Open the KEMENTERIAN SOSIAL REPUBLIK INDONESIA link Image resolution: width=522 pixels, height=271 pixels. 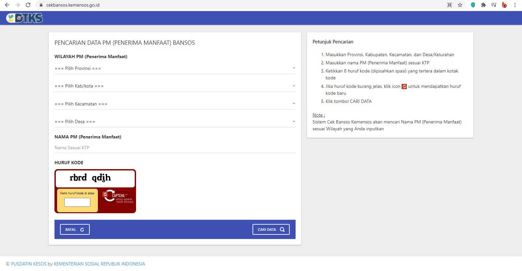[x=100, y=264]
